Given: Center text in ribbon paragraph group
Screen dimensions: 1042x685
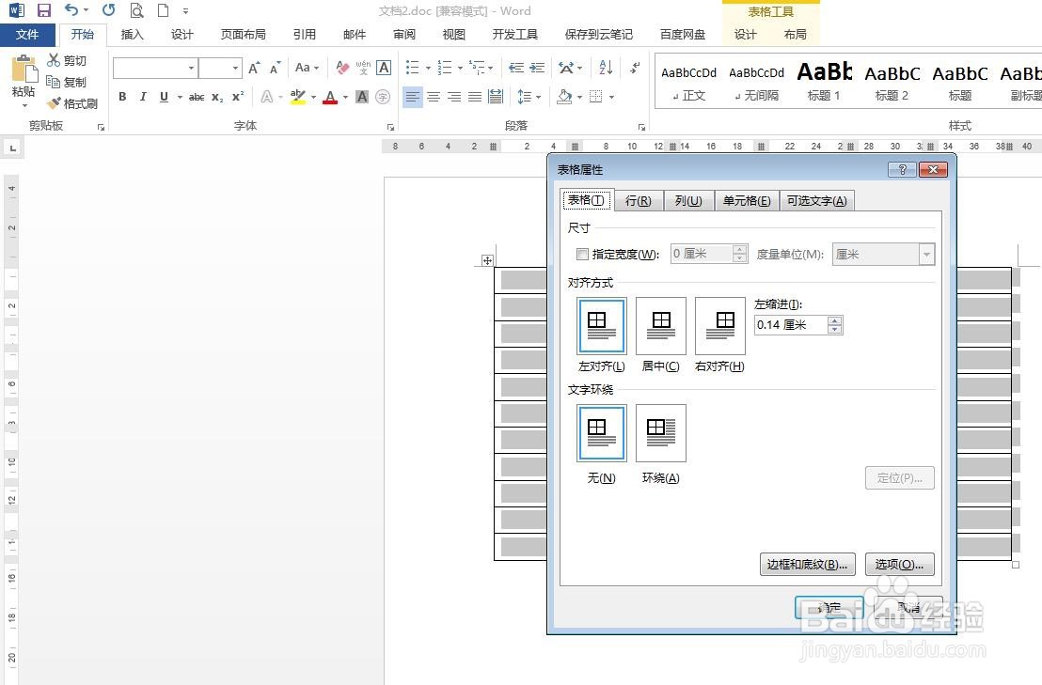Looking at the screenshot, I should pyautogui.click(x=434, y=97).
